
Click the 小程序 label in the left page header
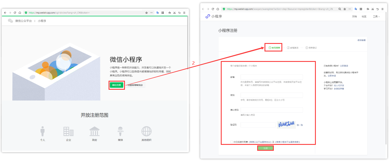42,21
